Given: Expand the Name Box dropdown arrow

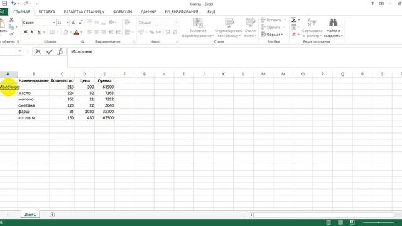Looking at the screenshot, I should click(x=19, y=51).
